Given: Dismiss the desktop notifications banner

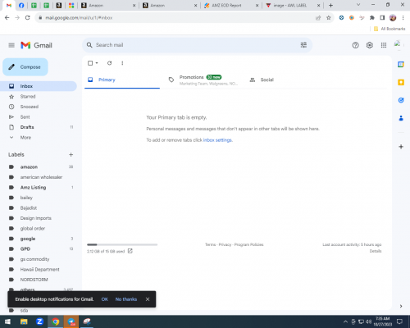Looking at the screenshot, I should [148, 299].
